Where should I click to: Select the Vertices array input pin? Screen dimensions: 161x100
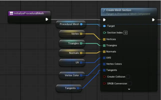coord(104,39)
